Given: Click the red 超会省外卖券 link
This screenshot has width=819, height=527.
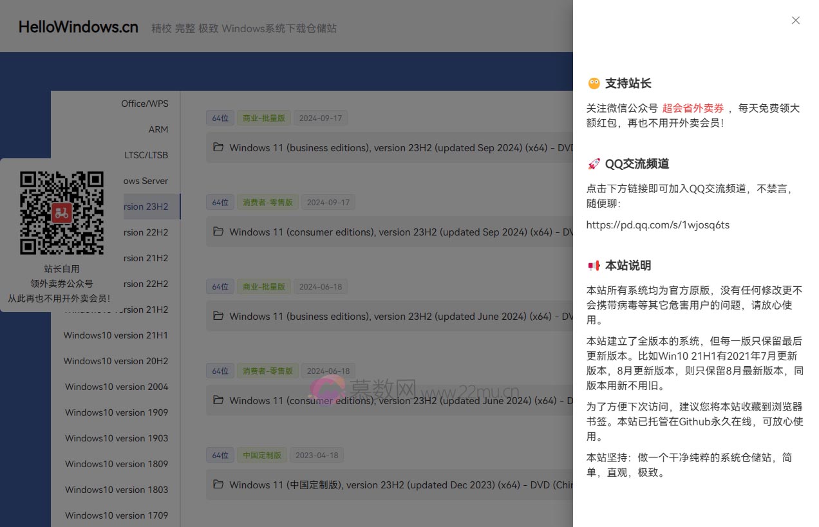Looking at the screenshot, I should pyautogui.click(x=693, y=108).
